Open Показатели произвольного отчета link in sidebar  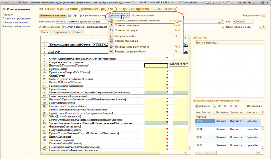tap(17, 19)
